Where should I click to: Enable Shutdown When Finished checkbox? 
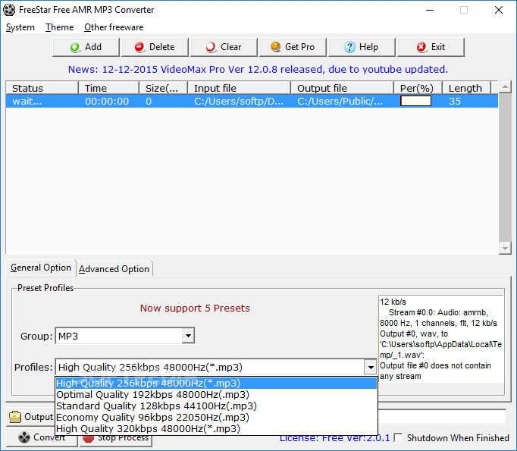coord(399,438)
